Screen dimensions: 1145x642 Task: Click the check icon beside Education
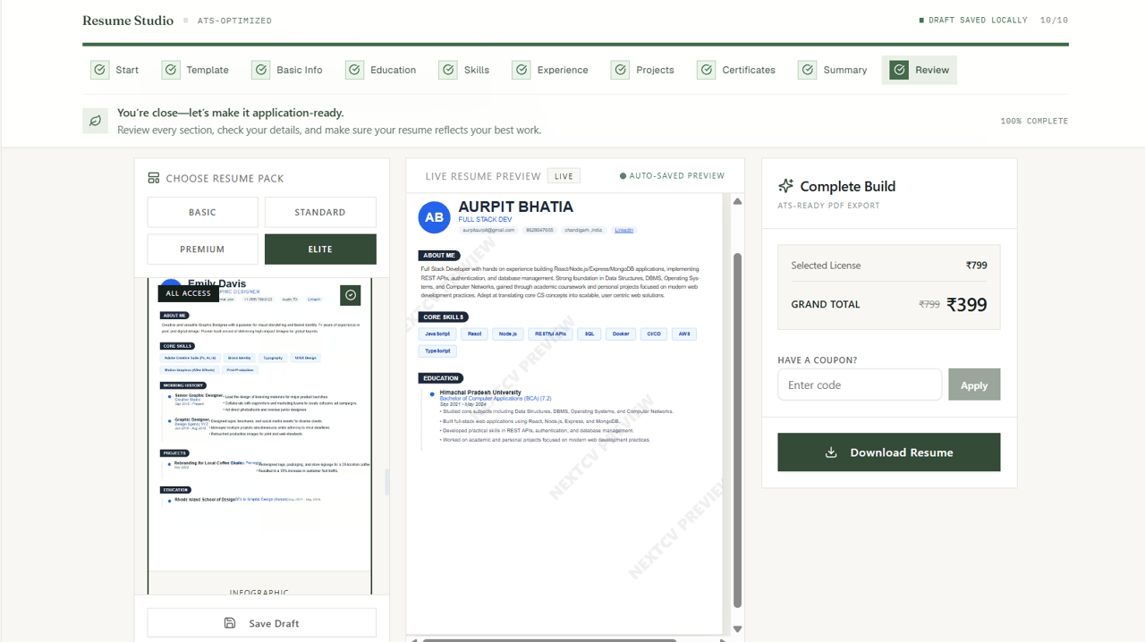click(355, 70)
